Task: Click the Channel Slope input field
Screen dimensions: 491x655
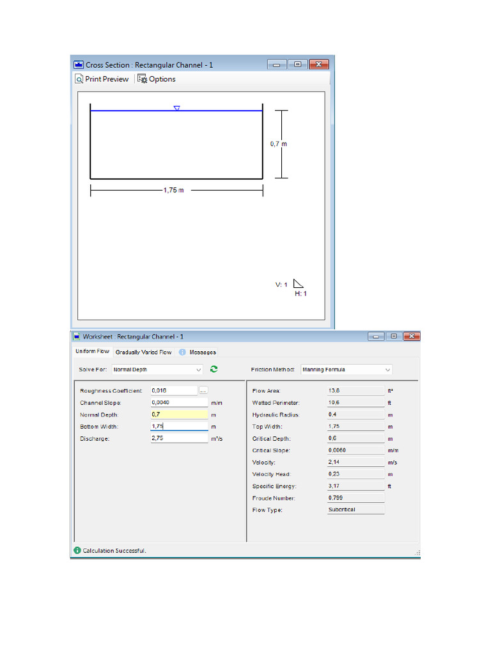Action: pyautogui.click(x=179, y=403)
